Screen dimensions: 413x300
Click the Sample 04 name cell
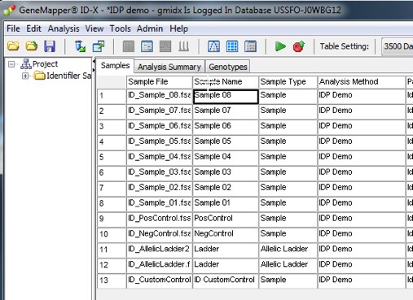(x=226, y=158)
